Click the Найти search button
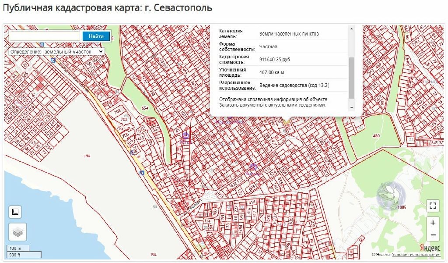 pyautogui.click(x=96, y=36)
